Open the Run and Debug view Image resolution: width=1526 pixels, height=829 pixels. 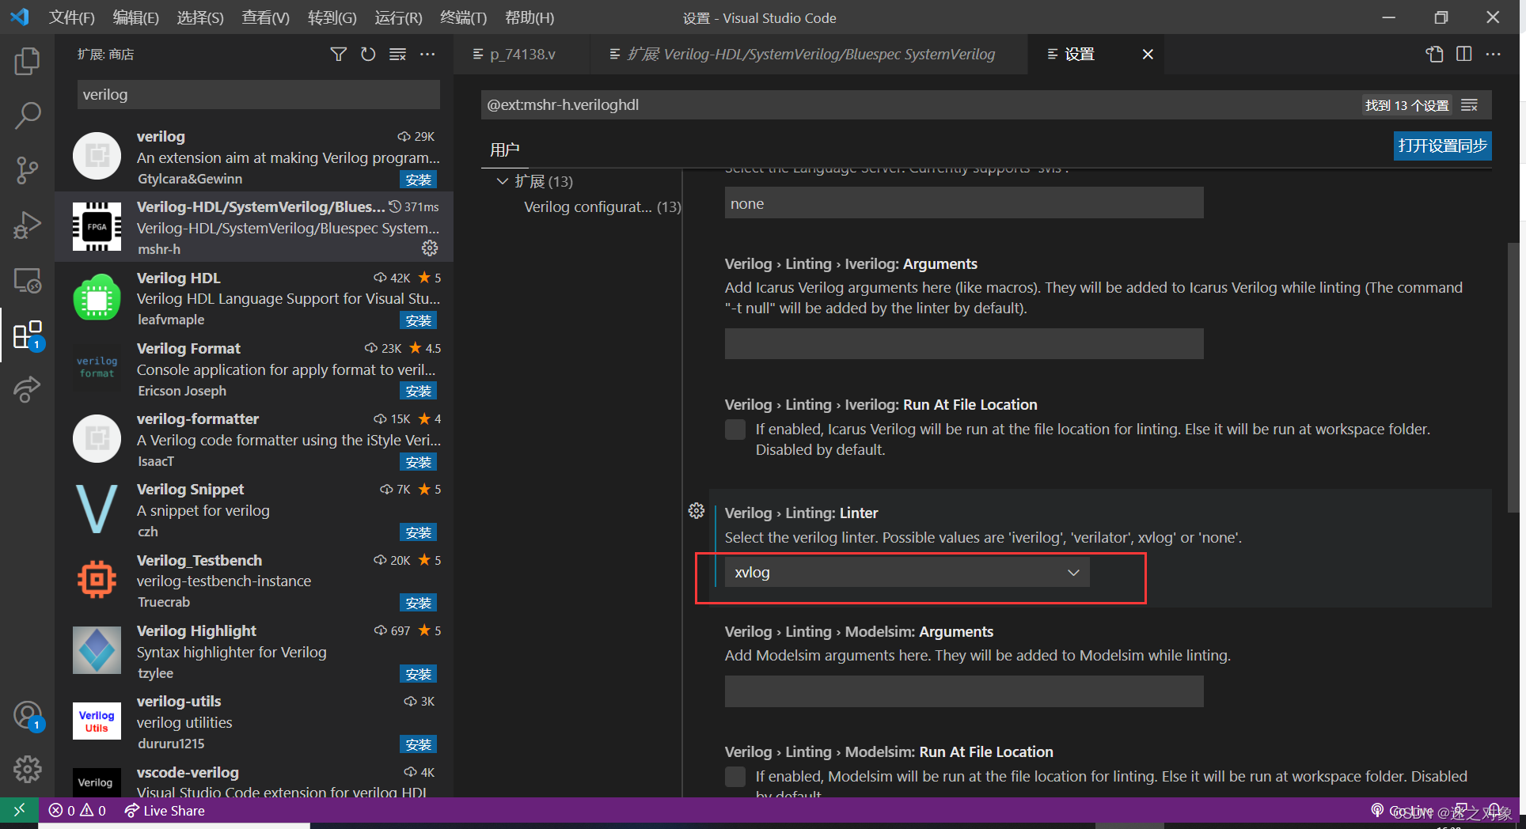(x=27, y=225)
